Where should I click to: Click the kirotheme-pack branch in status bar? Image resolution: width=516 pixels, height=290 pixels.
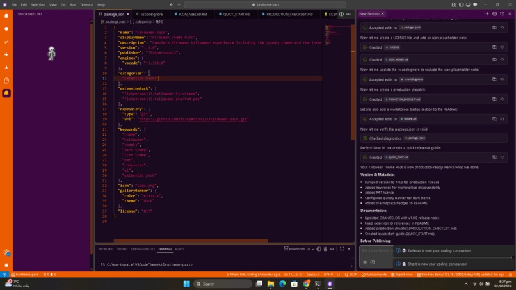click(25, 274)
